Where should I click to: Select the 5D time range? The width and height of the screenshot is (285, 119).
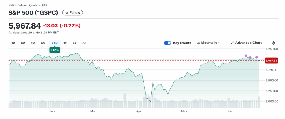coord(23,43)
